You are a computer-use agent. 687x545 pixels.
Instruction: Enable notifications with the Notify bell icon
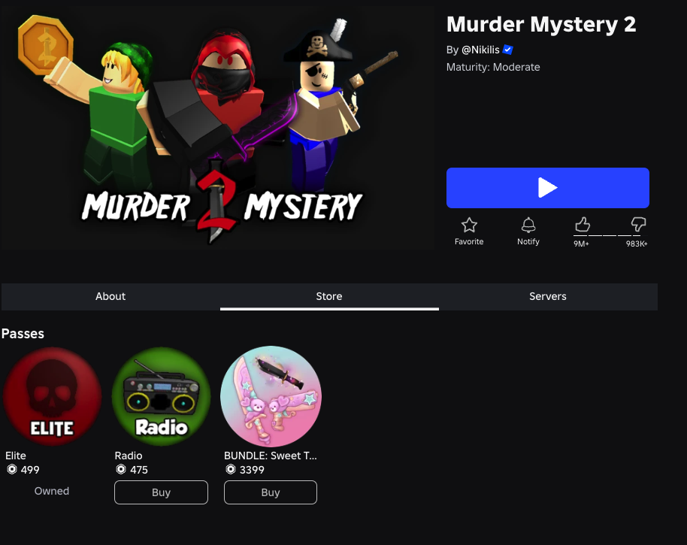point(528,226)
